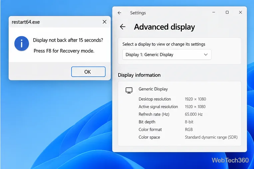Click the 8-bit bit depth value
254x169 pixels.
189,122
